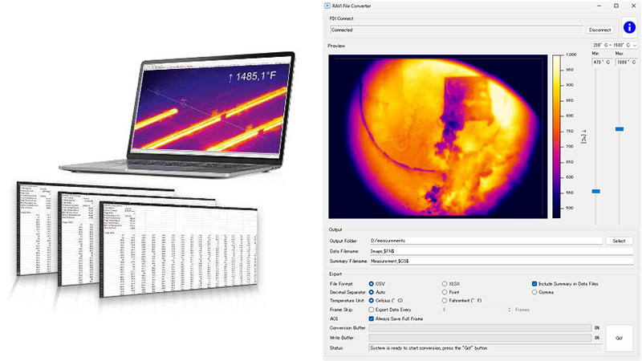The image size is (642, 361).
Task: Enable Export Data Every checkbox
Action: click(x=371, y=309)
